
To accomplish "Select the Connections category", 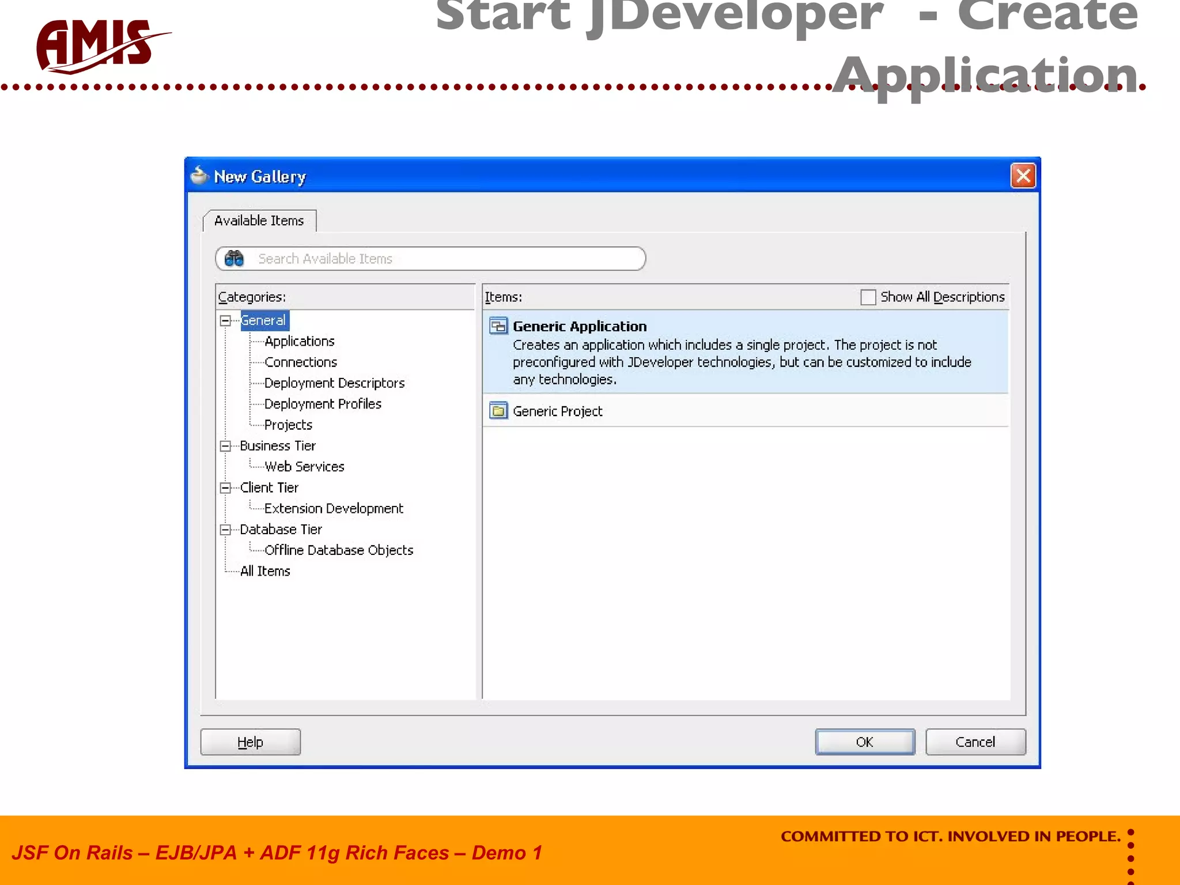I will point(301,362).
